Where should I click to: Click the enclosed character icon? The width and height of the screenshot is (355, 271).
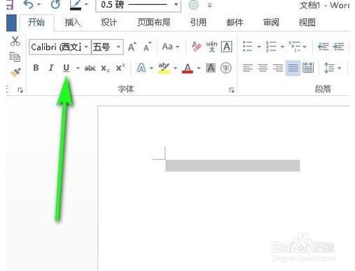point(225,68)
